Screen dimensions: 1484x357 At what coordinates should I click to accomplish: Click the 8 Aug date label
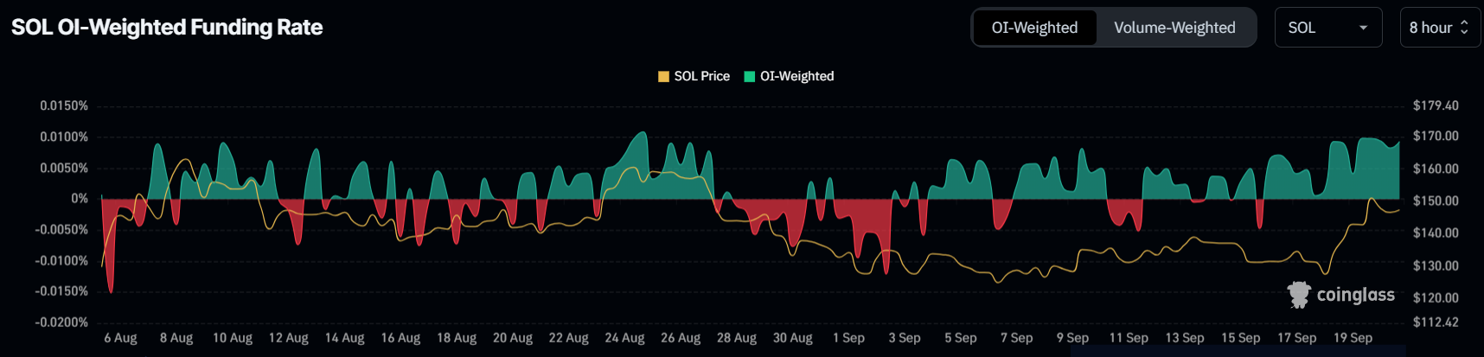coord(176,338)
